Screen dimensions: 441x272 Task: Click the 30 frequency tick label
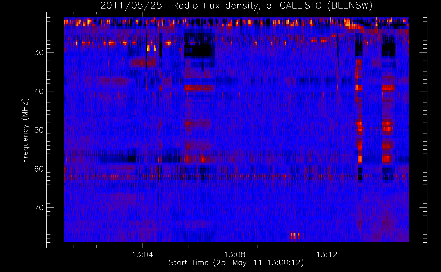click(39, 52)
